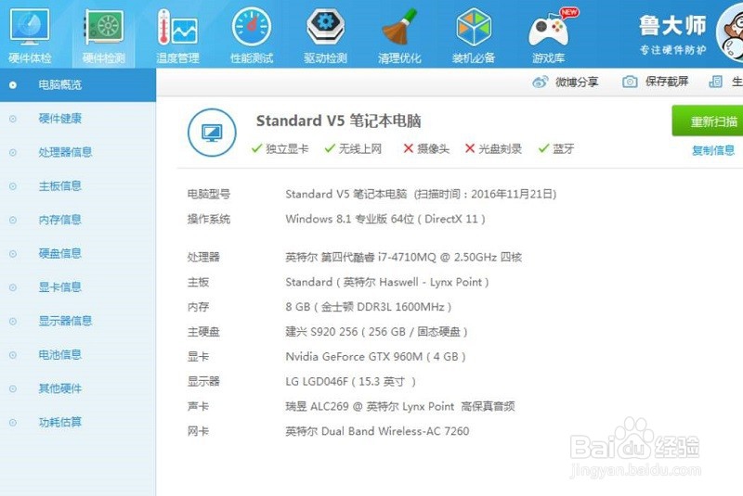Click the i7-4710MQ processor text
743x496 pixels.
tap(403, 257)
